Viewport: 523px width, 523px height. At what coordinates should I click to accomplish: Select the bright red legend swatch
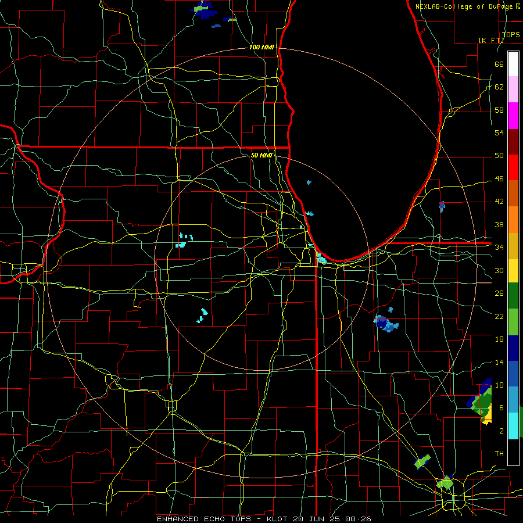click(x=513, y=167)
